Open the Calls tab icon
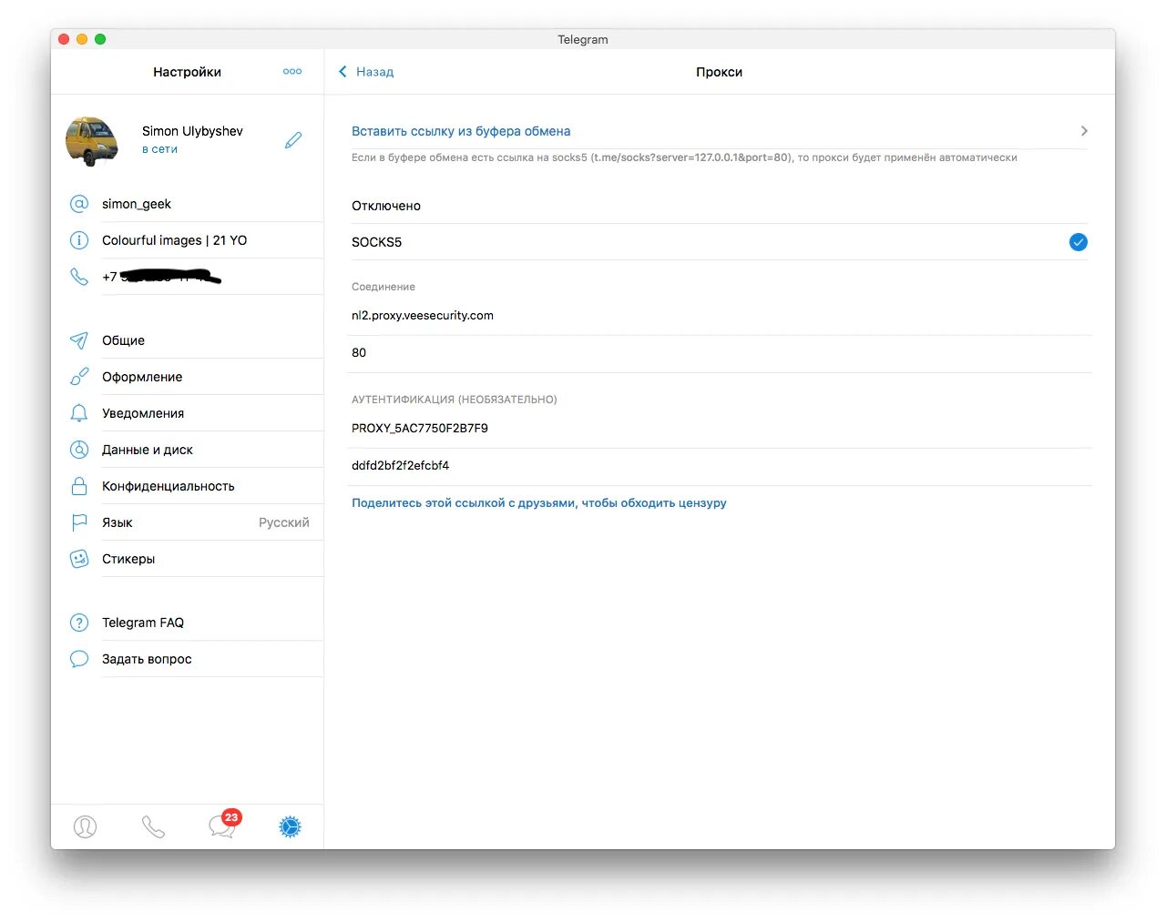This screenshot has height=922, width=1166. coord(153,826)
